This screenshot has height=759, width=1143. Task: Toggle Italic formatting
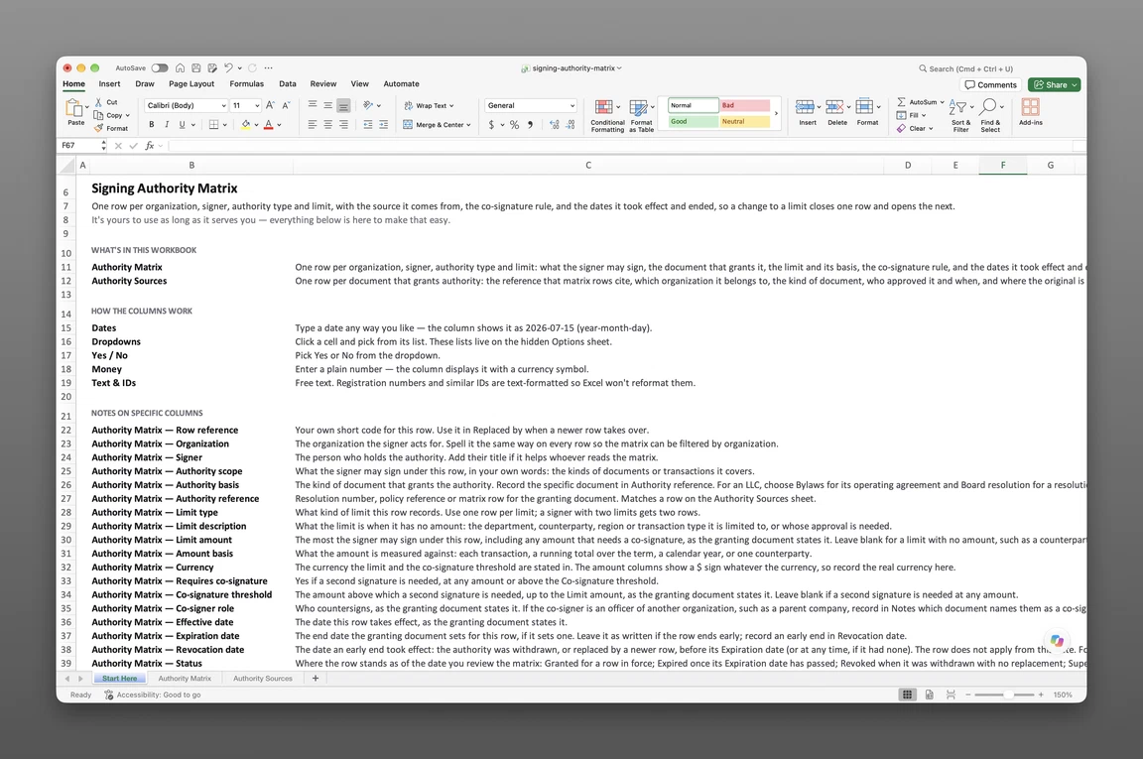point(167,125)
